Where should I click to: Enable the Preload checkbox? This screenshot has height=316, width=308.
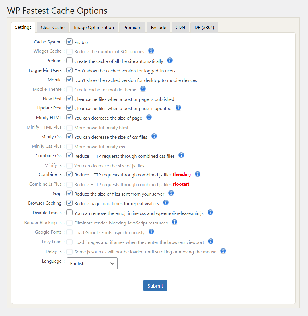(69, 61)
